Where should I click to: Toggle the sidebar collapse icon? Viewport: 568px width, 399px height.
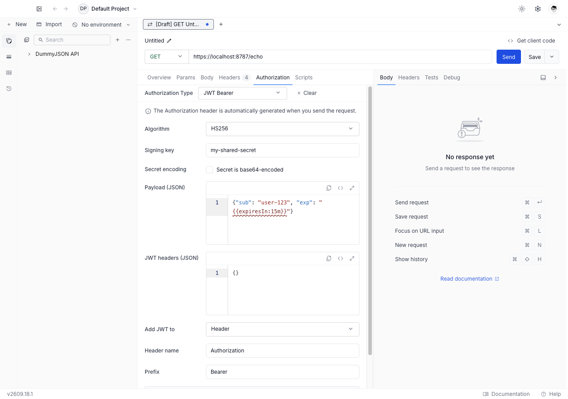[39, 9]
